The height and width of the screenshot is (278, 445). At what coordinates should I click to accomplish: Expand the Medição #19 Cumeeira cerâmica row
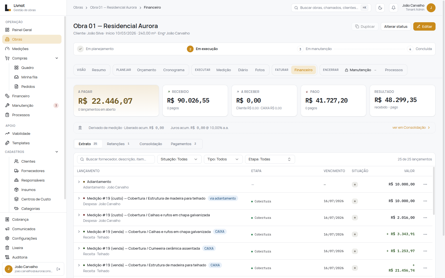[x=79, y=248]
